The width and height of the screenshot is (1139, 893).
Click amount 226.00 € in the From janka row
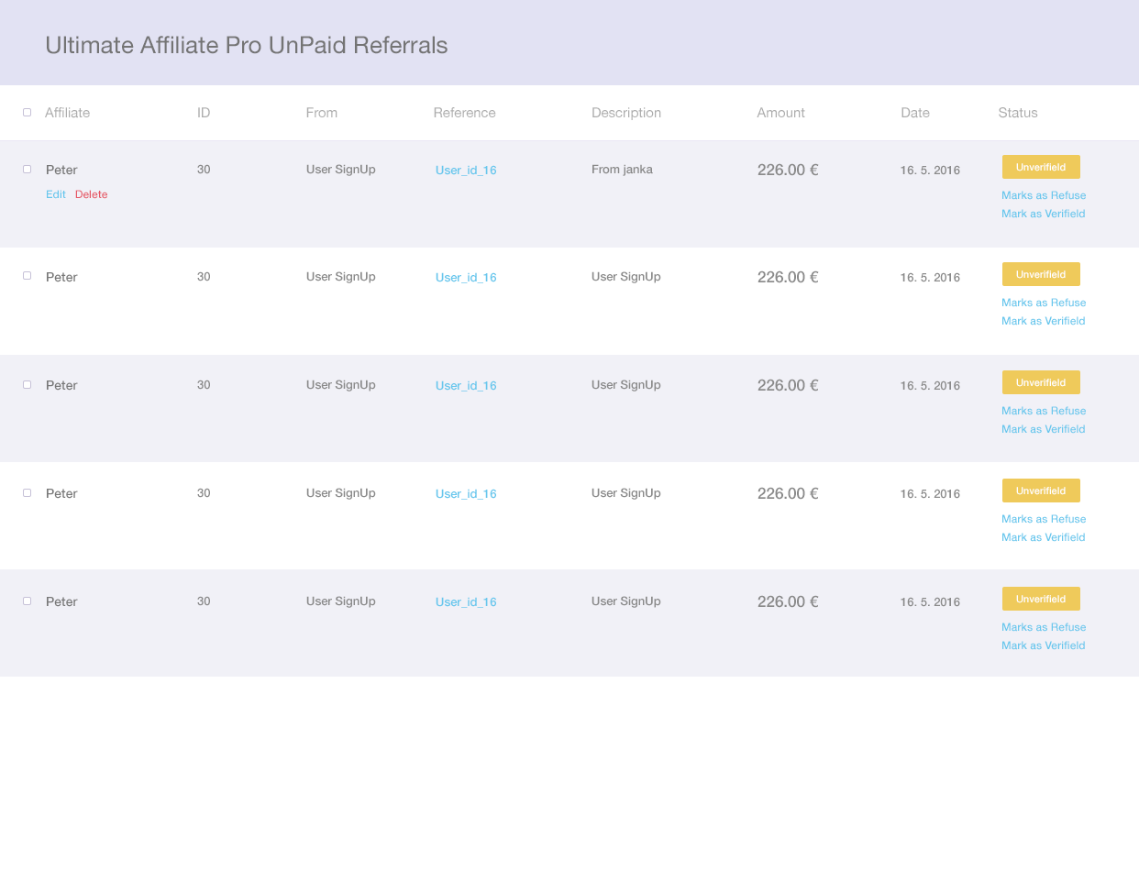pos(788,170)
